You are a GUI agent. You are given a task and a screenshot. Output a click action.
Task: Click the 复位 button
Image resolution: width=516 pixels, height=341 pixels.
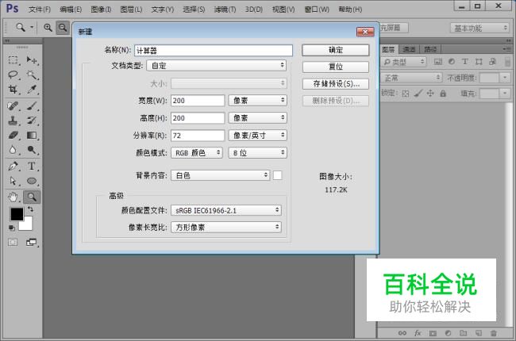pyautogui.click(x=336, y=67)
